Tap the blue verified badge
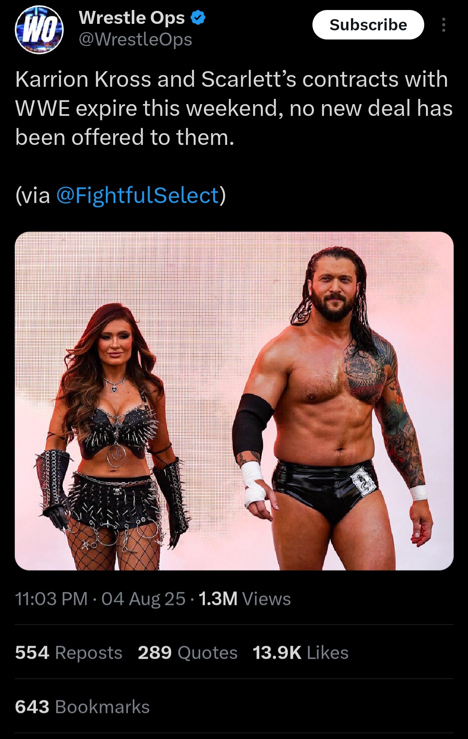 (198, 18)
